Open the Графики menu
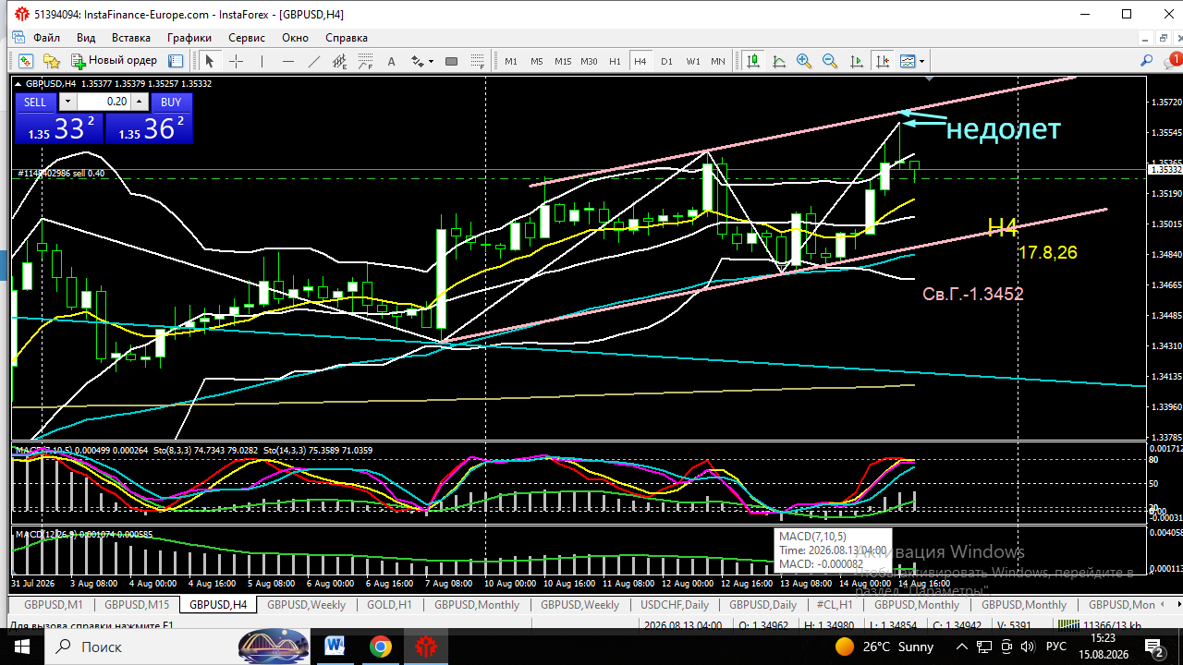Viewport: 1183px width, 665px height. tap(189, 38)
